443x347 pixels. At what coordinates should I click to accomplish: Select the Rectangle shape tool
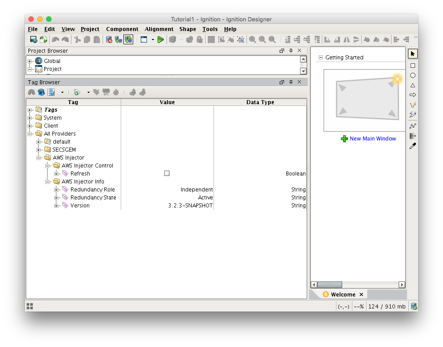[412, 66]
